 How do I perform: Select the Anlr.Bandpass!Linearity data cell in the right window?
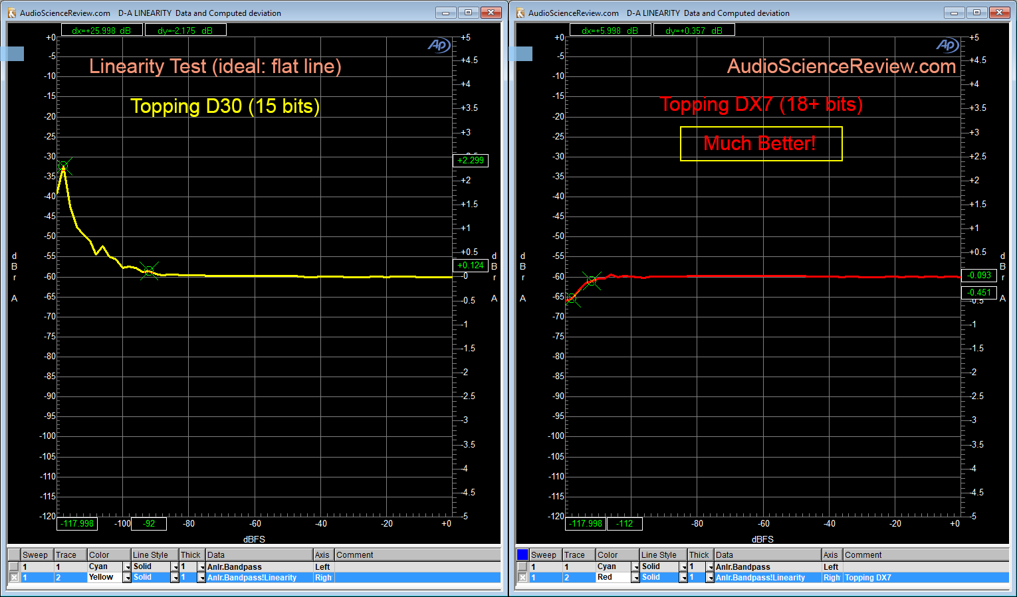tap(768, 578)
